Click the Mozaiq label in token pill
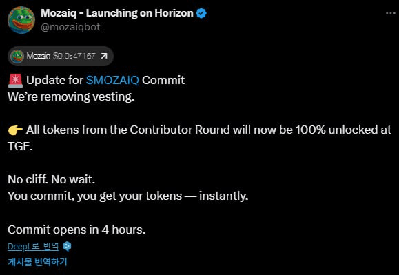The image size is (399, 275). tap(39, 56)
